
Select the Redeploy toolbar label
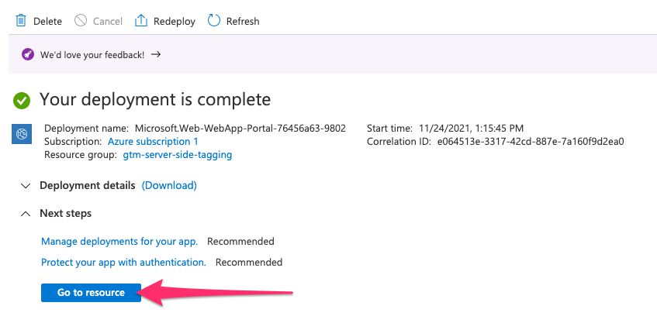(x=175, y=22)
